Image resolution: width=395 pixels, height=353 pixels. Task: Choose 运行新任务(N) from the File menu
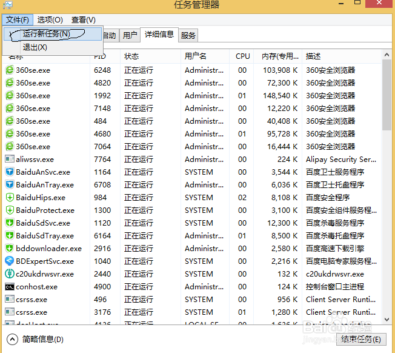[53, 34]
